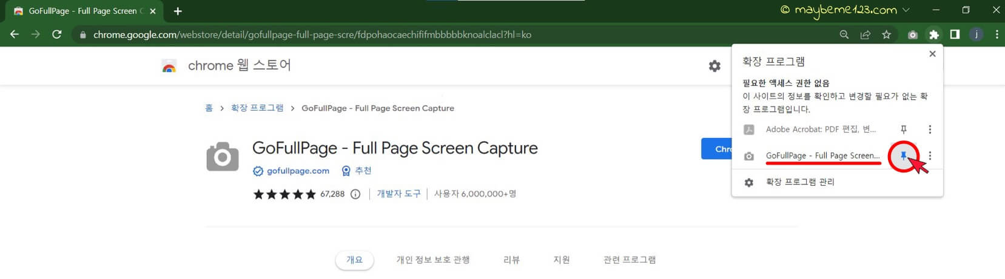The width and height of the screenshot is (1005, 279).
Task: Click the GoFullPage large camera logo
Action: tap(223, 156)
